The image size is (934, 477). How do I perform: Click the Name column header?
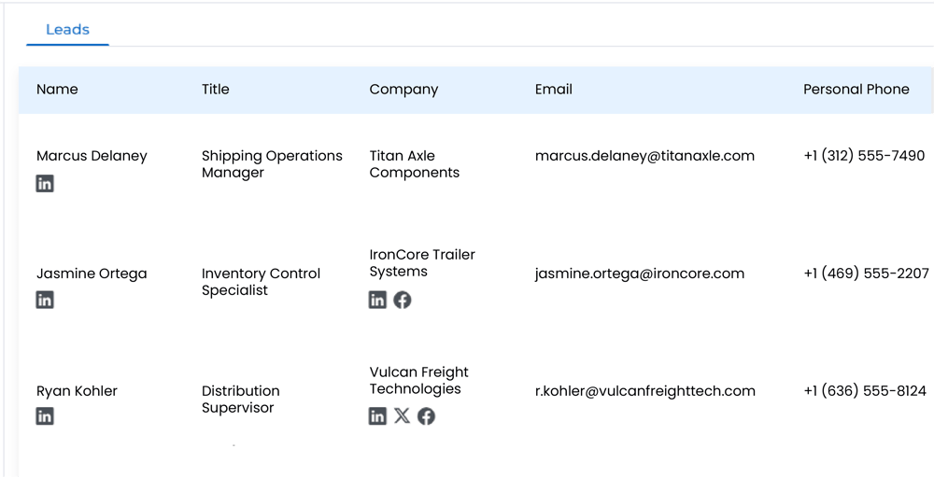coord(57,90)
